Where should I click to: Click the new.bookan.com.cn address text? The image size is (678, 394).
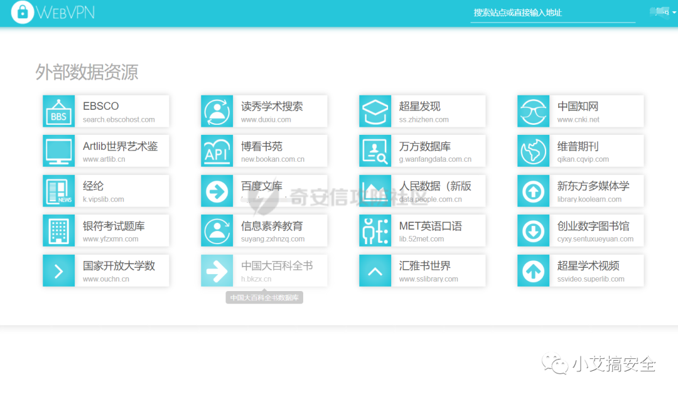(273, 159)
